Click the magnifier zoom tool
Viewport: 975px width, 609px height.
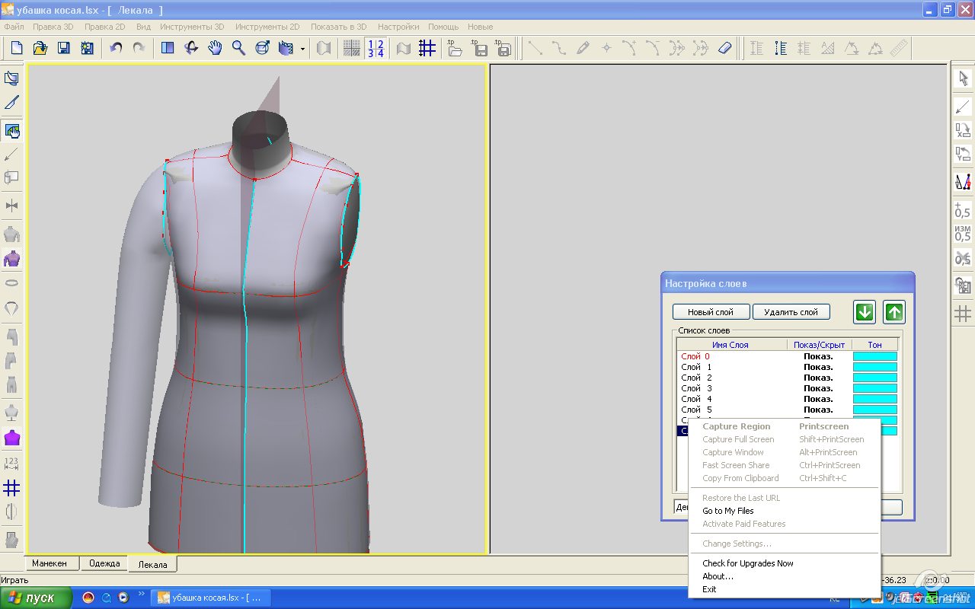[238, 48]
